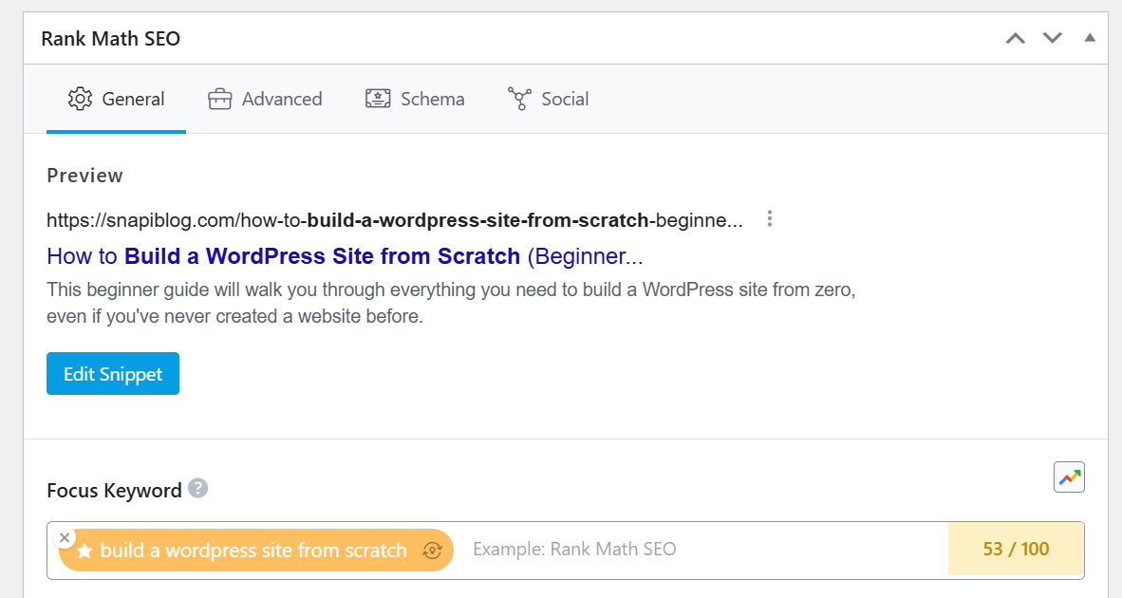Click the Edit Snippet button
Screen dimensions: 1122x598
[112, 373]
